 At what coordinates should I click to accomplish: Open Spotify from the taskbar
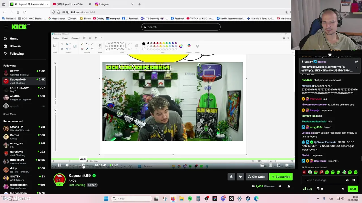[x=190, y=198]
